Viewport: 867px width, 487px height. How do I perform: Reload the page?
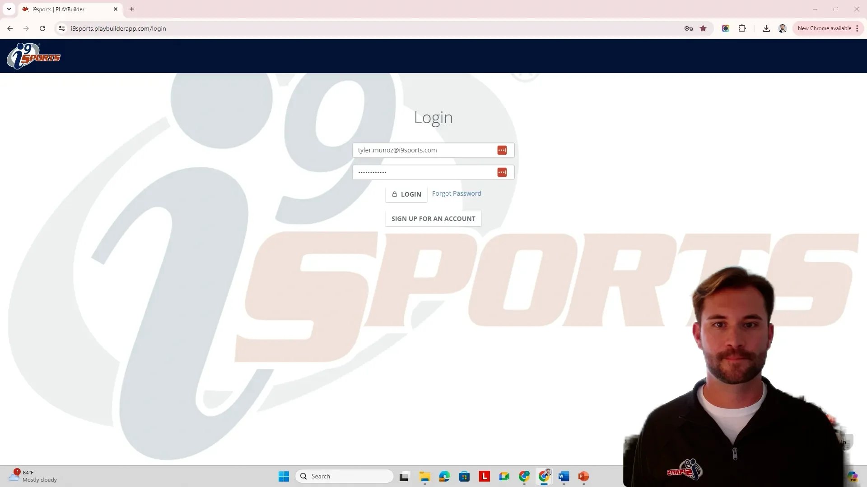point(42,28)
